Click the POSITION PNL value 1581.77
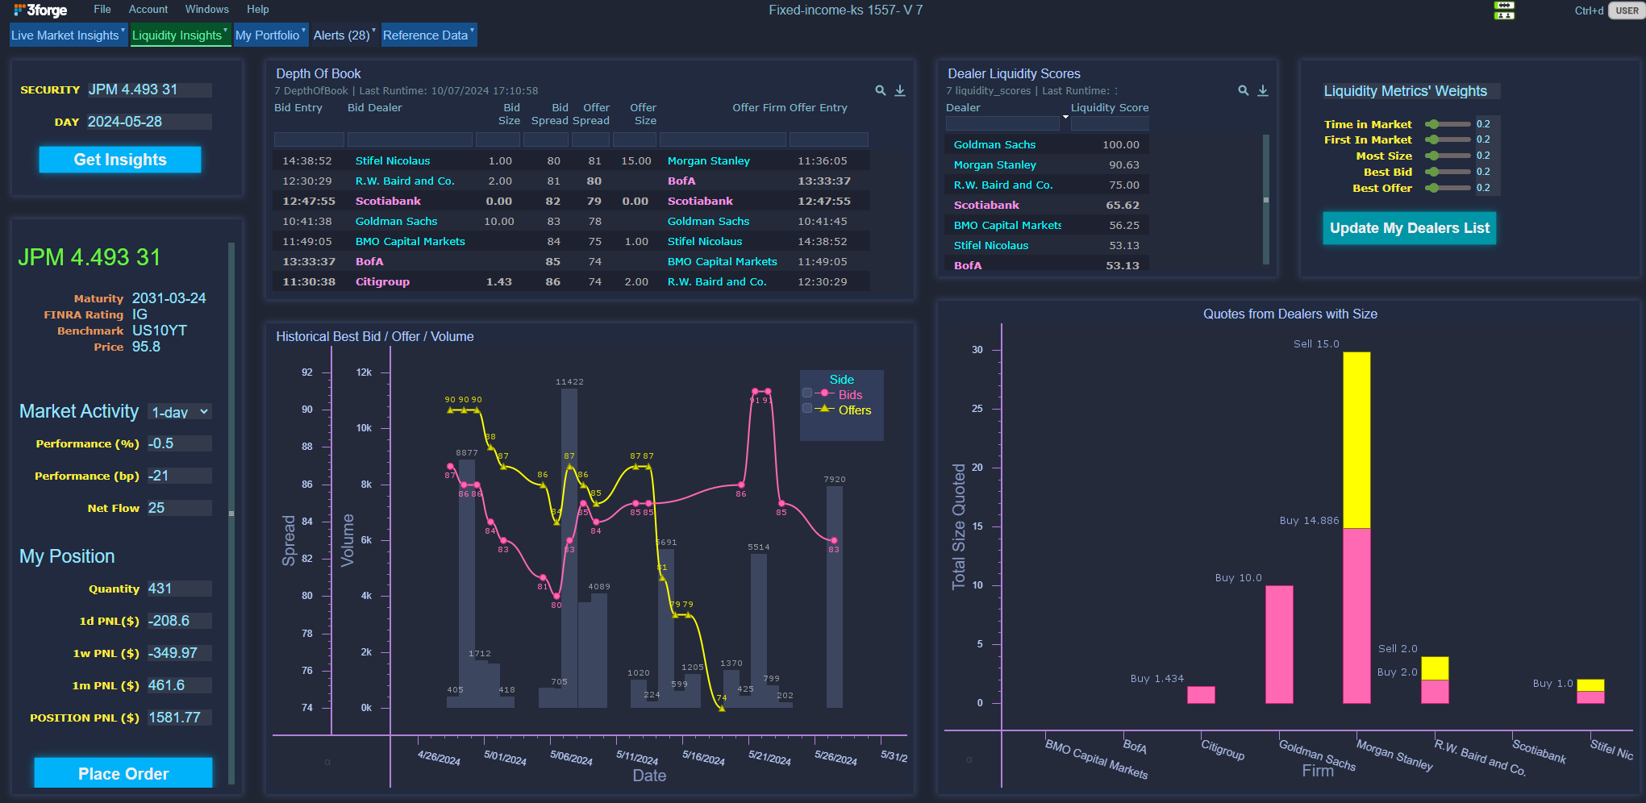The height and width of the screenshot is (803, 1646). pos(179,718)
